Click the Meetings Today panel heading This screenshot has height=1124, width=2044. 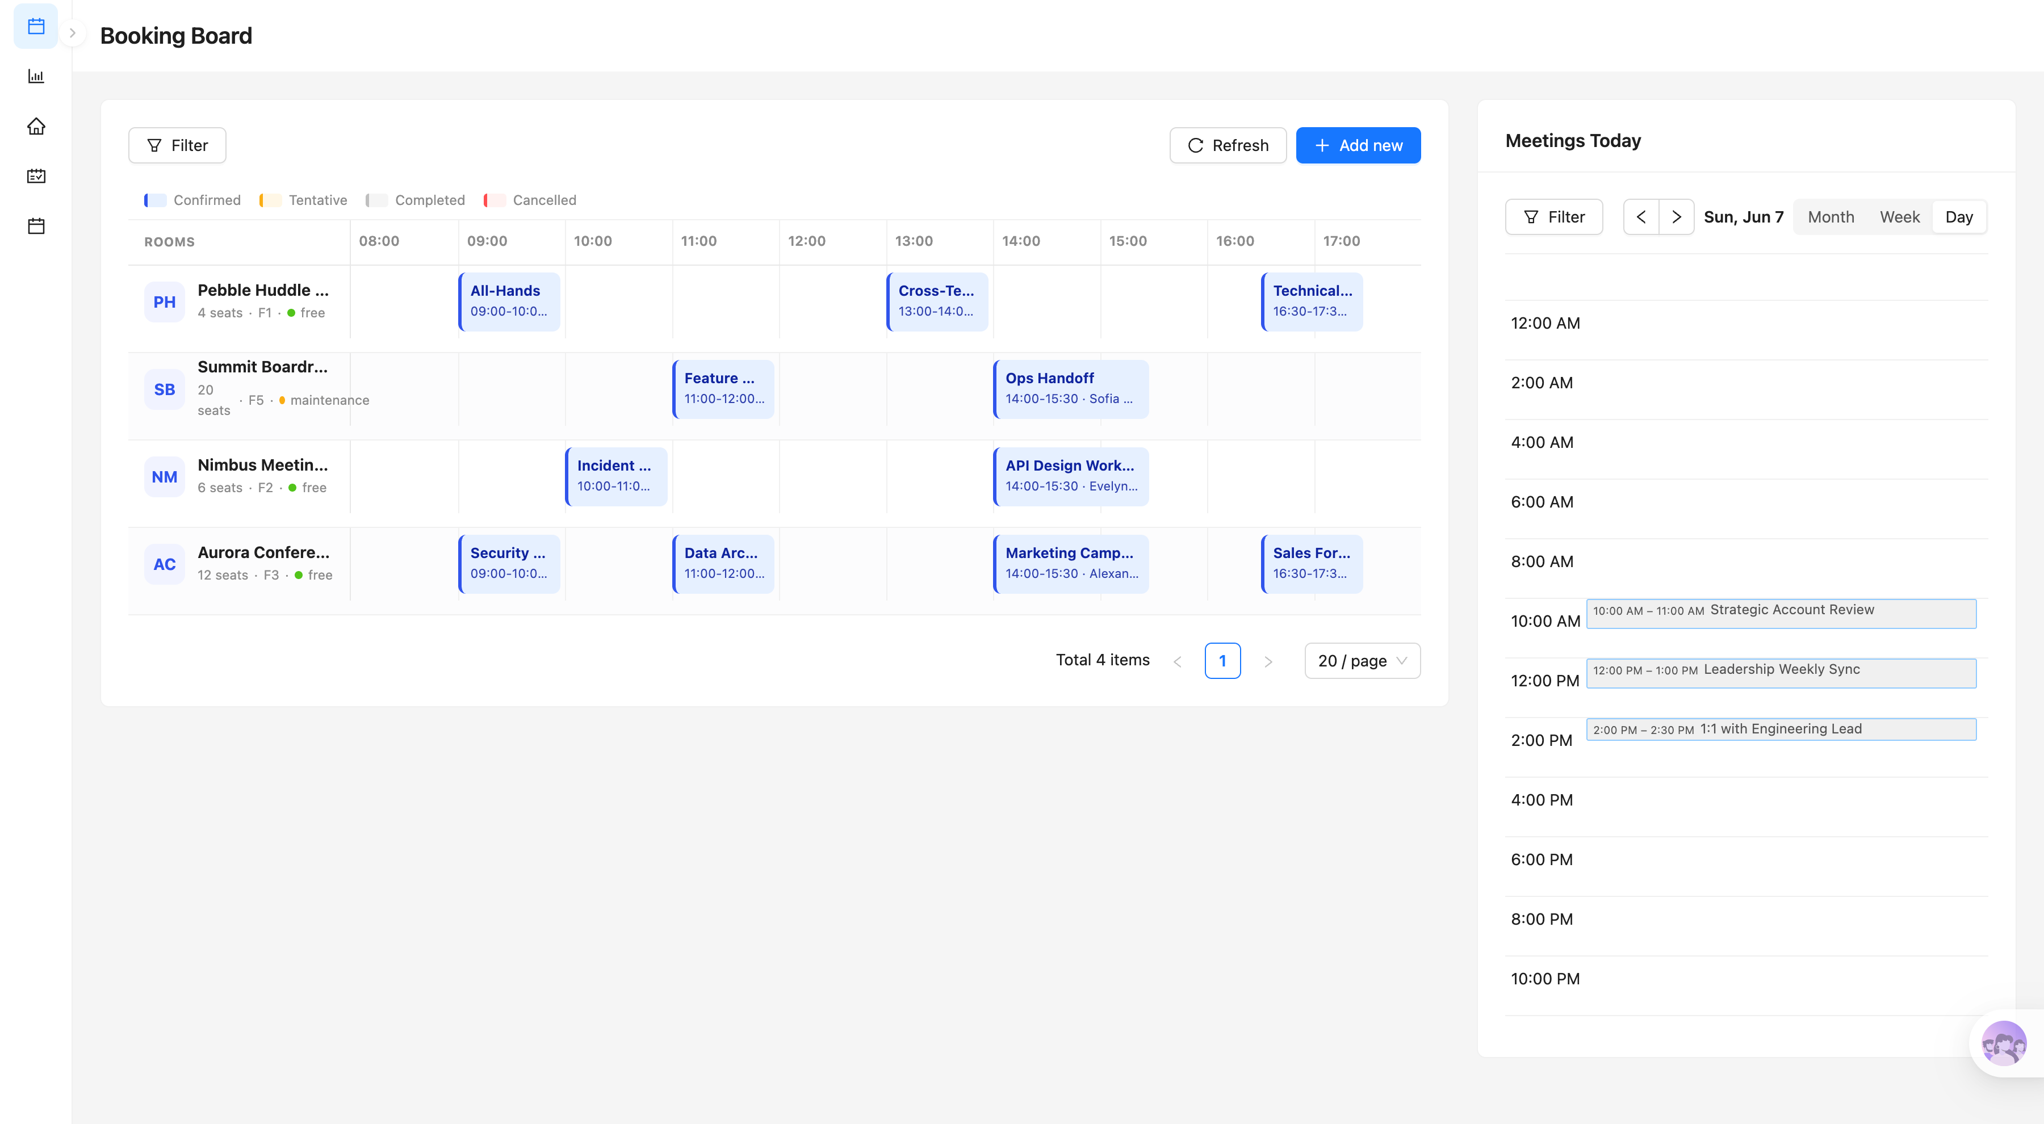pyautogui.click(x=1573, y=140)
